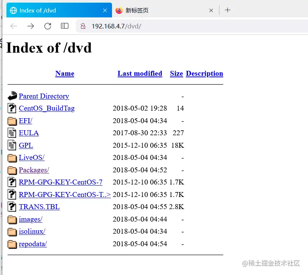308x275 pixels.
Task: Open the repodata/ folder link
Action: tap(33, 244)
